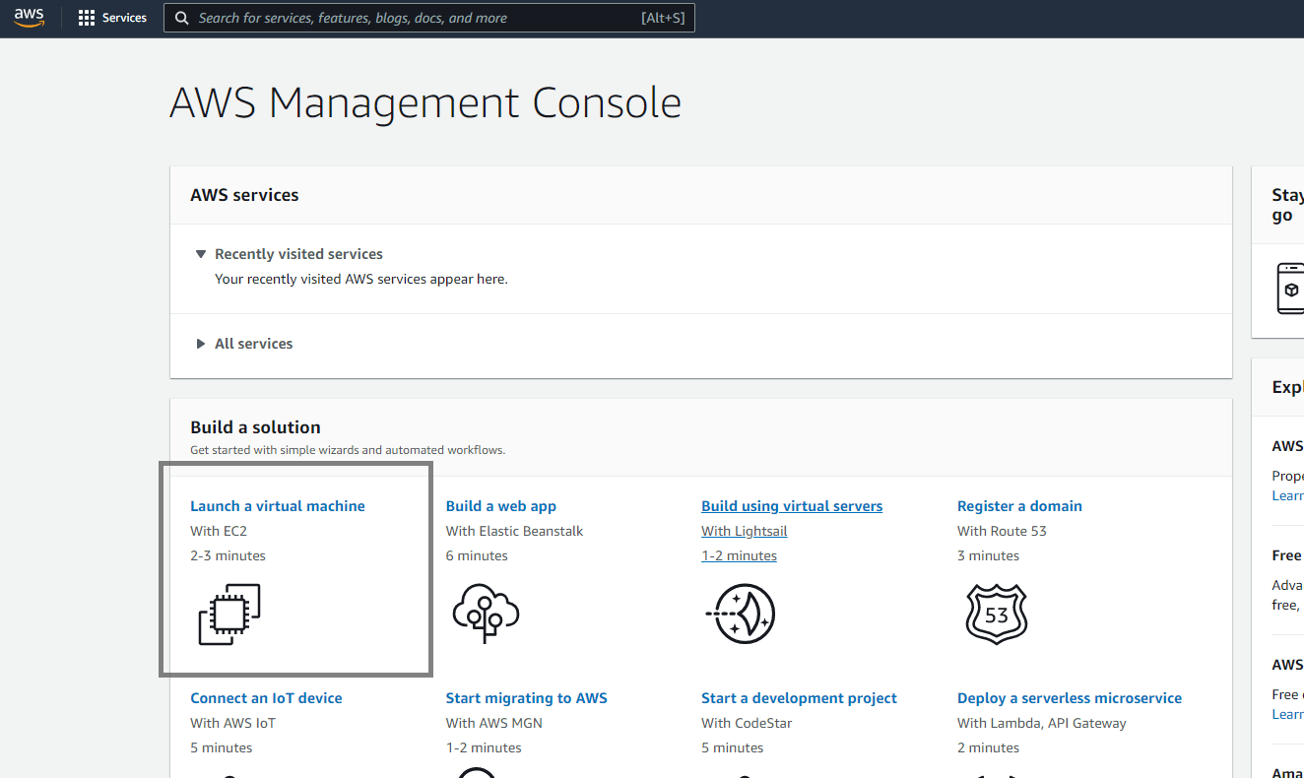1304x778 pixels.
Task: Click the EC2 virtual machine chip icon
Action: [x=229, y=615]
